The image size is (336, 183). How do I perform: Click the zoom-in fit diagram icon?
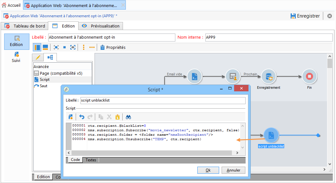[x=73, y=47]
